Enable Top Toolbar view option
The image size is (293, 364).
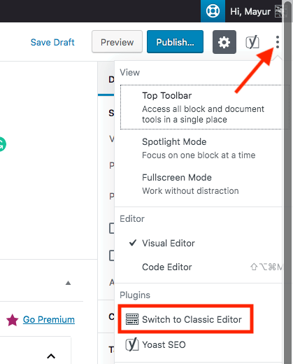point(201,107)
